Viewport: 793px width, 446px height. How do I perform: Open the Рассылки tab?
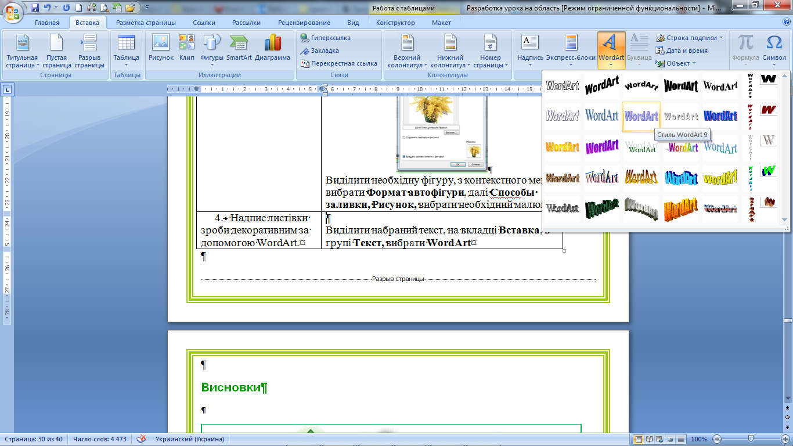(x=246, y=23)
